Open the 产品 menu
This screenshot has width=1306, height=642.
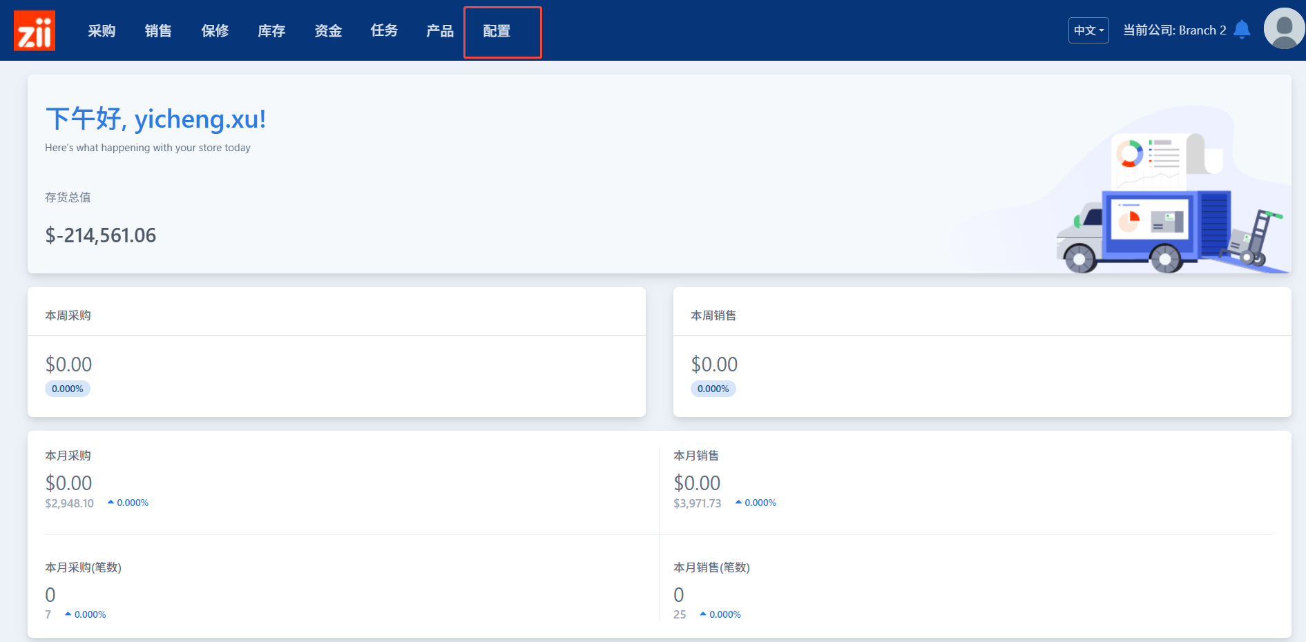pos(440,31)
